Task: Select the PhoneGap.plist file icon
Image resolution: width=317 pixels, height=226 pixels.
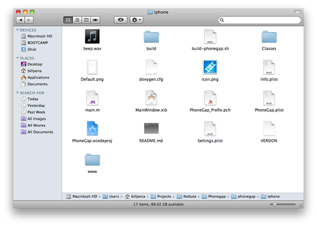Action: 269,98
